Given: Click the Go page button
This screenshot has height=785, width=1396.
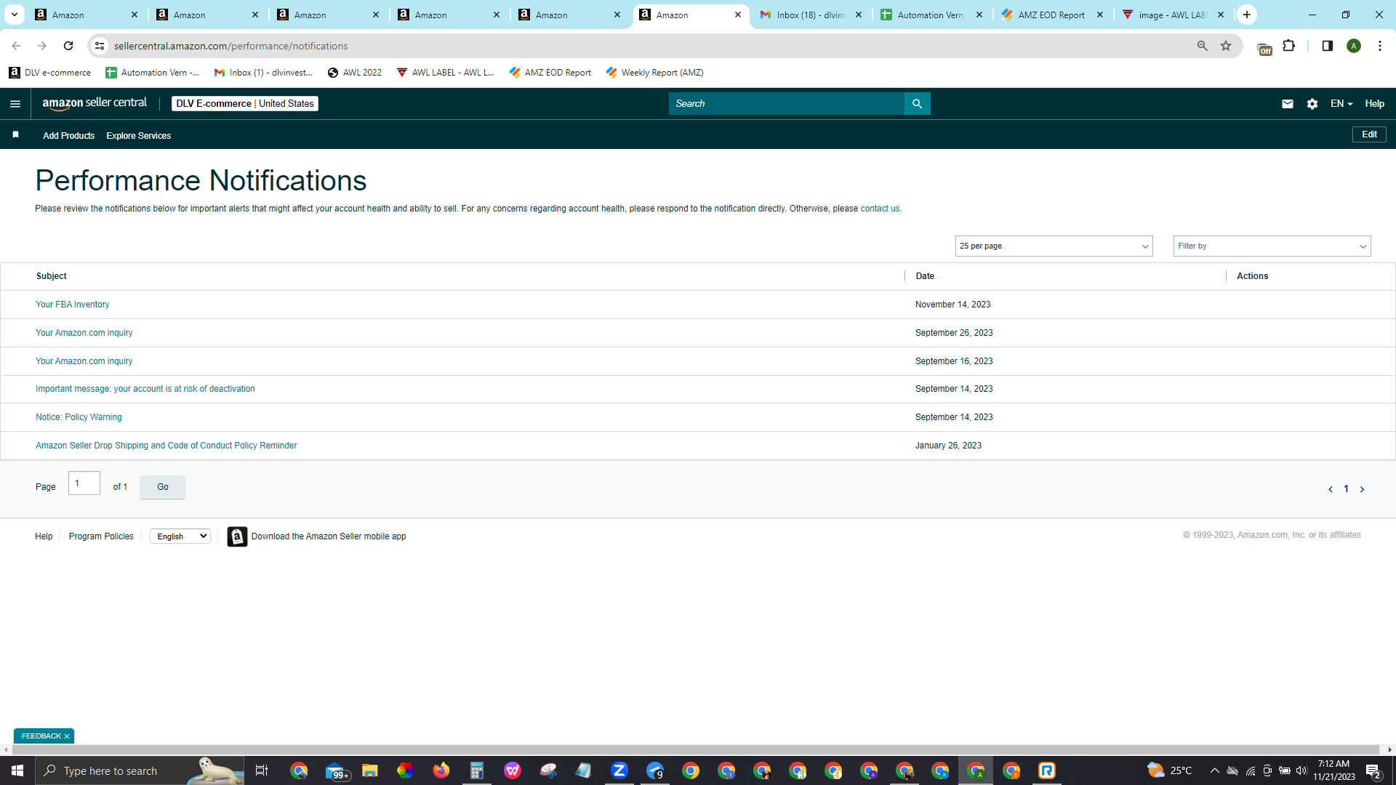Looking at the screenshot, I should click(162, 487).
